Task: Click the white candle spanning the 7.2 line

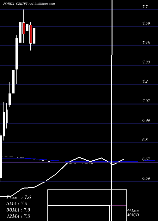Action: point(13,81)
